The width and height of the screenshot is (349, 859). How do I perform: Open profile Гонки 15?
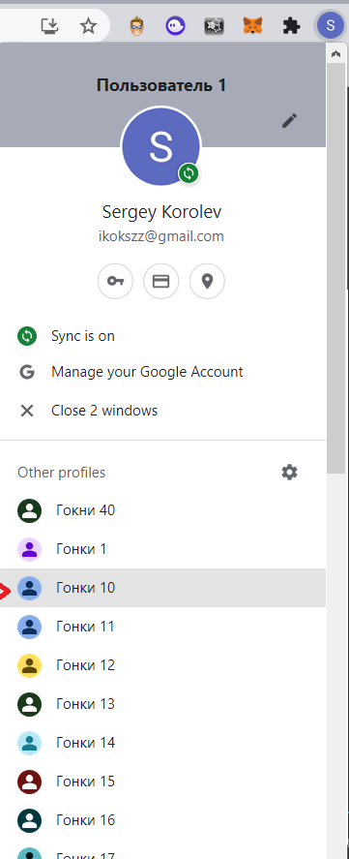[x=162, y=782]
